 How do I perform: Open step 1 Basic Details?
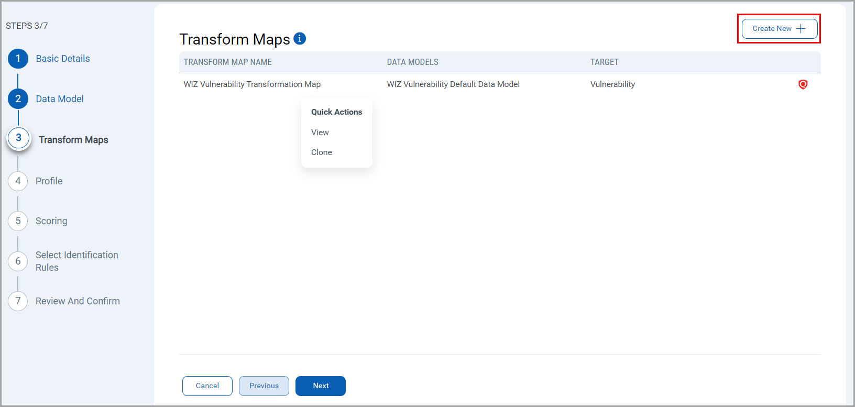click(x=63, y=59)
